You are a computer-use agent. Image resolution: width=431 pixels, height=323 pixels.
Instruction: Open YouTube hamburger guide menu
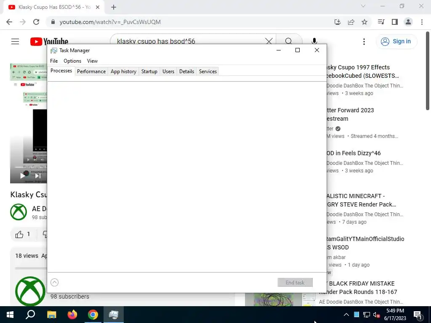click(15, 42)
